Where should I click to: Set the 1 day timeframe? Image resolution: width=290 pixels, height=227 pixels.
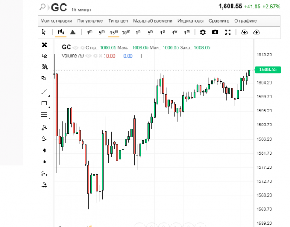coord(162,33)
